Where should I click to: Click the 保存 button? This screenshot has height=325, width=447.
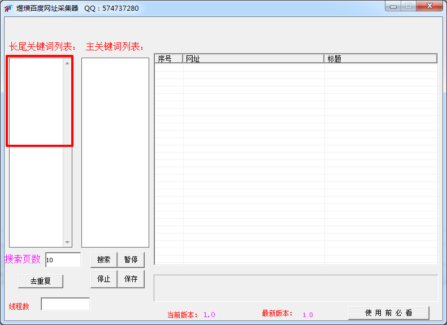(x=131, y=279)
